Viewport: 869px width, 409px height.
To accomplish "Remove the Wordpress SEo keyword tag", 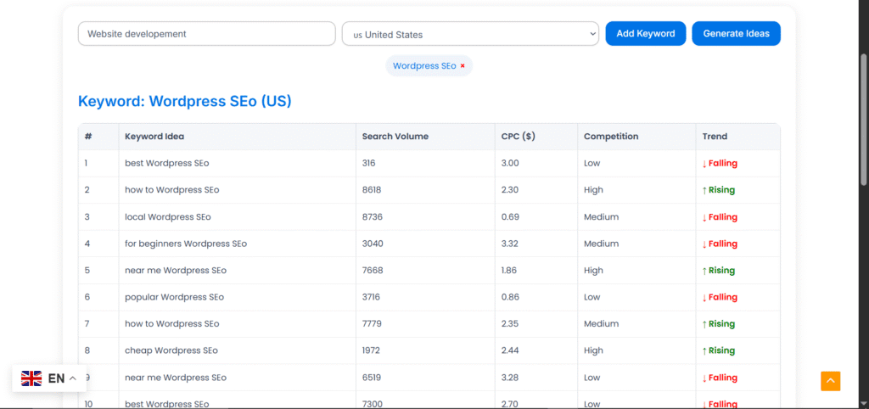I will (x=463, y=66).
